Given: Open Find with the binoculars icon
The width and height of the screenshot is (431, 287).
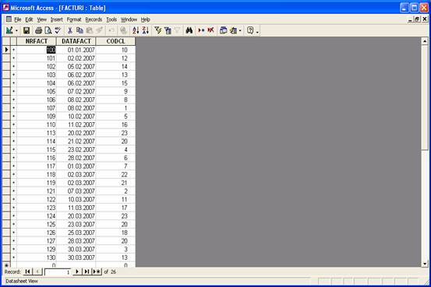Looking at the screenshot, I should 189,30.
